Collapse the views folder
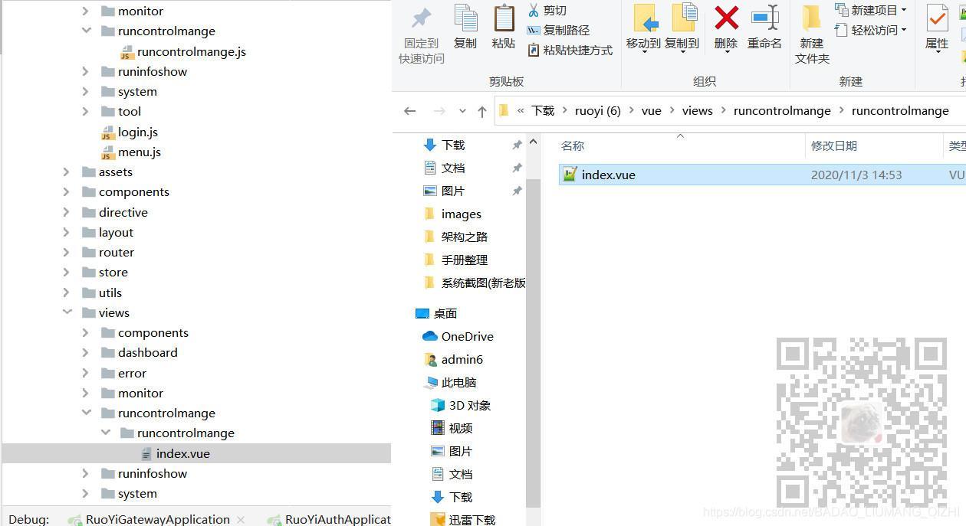 [x=67, y=312]
